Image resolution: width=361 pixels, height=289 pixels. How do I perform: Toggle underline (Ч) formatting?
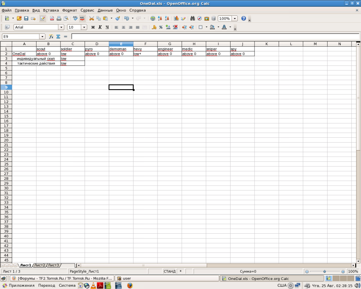(x=107, y=27)
